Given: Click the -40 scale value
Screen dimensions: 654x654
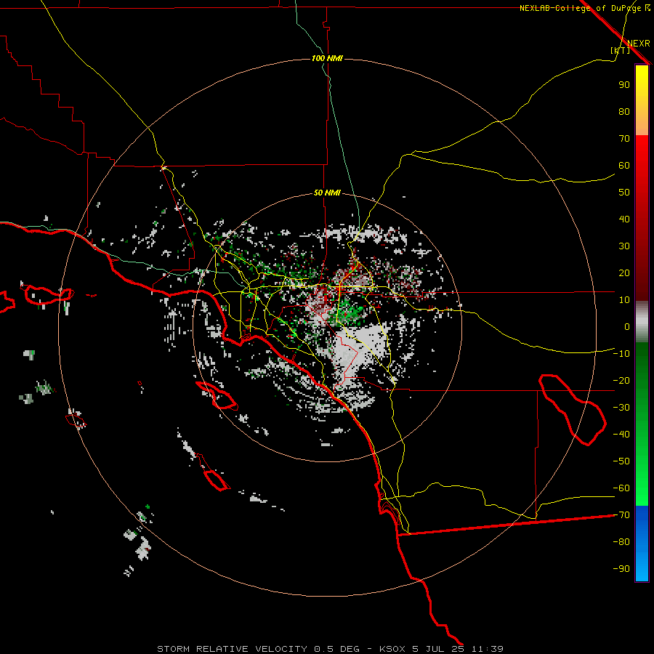Looking at the screenshot, I should 621,435.
